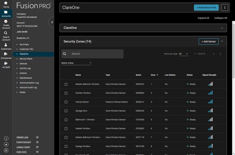Open Search Account magnifier icon

6,33
